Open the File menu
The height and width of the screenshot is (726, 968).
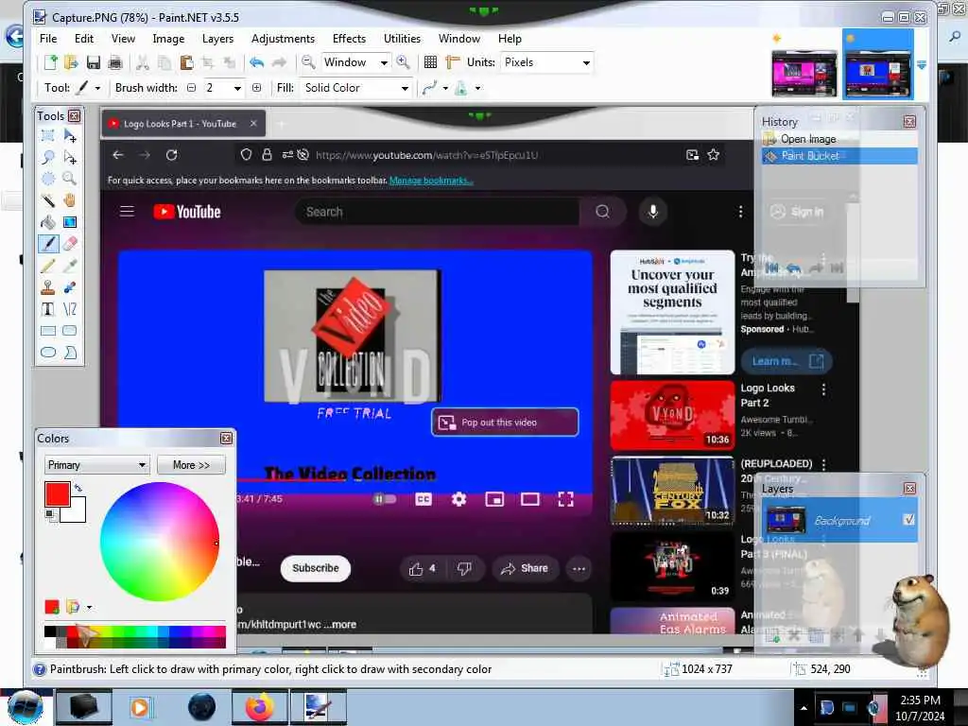pos(48,39)
